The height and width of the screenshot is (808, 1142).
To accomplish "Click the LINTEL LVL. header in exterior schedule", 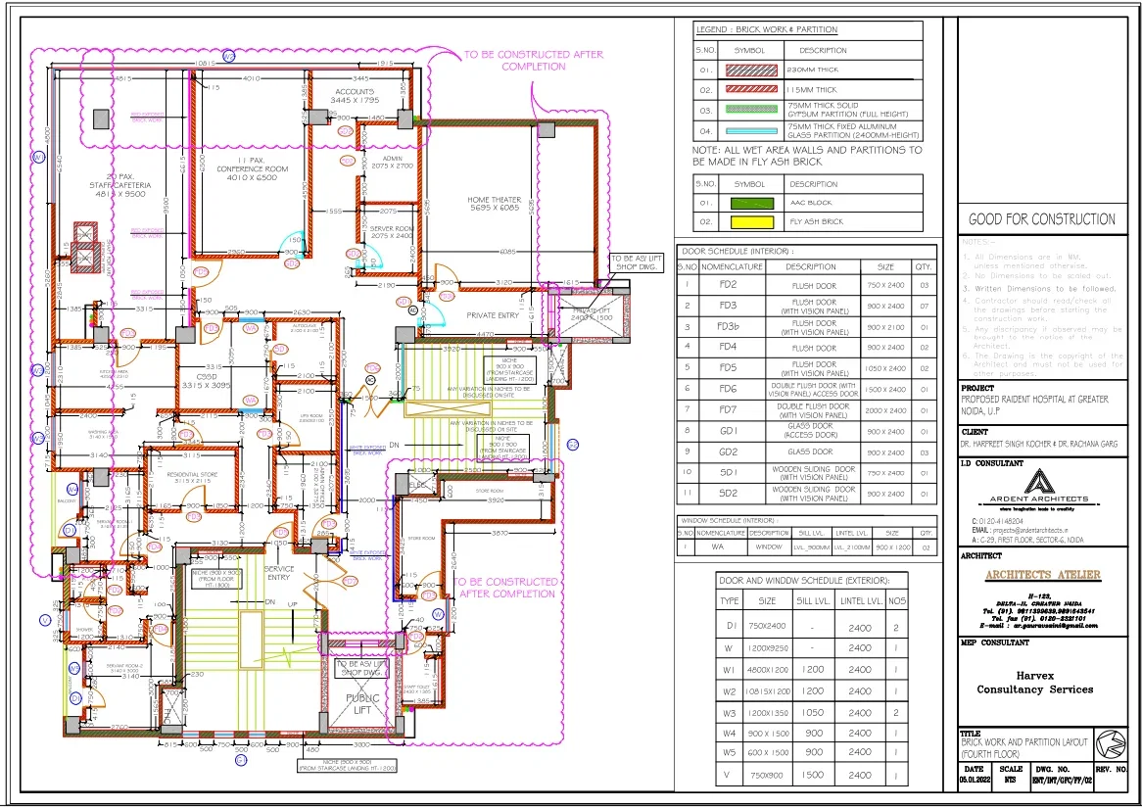I will click(x=860, y=601).
